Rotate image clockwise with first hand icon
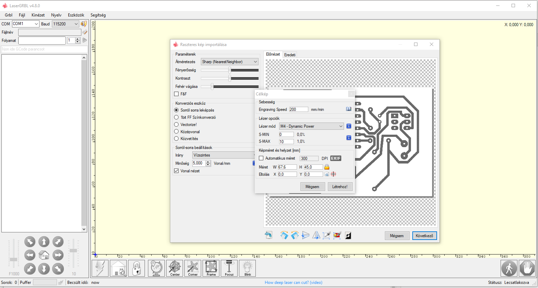 click(284, 235)
